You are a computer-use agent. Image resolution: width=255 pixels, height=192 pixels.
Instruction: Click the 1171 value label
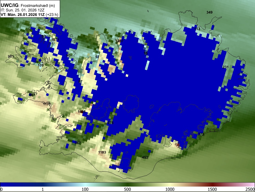point(47,104)
